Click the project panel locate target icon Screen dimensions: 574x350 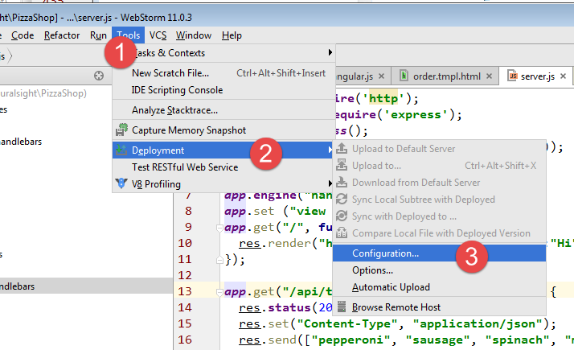(x=99, y=76)
